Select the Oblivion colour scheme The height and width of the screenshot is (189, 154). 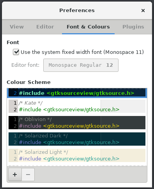[x=77, y=123]
